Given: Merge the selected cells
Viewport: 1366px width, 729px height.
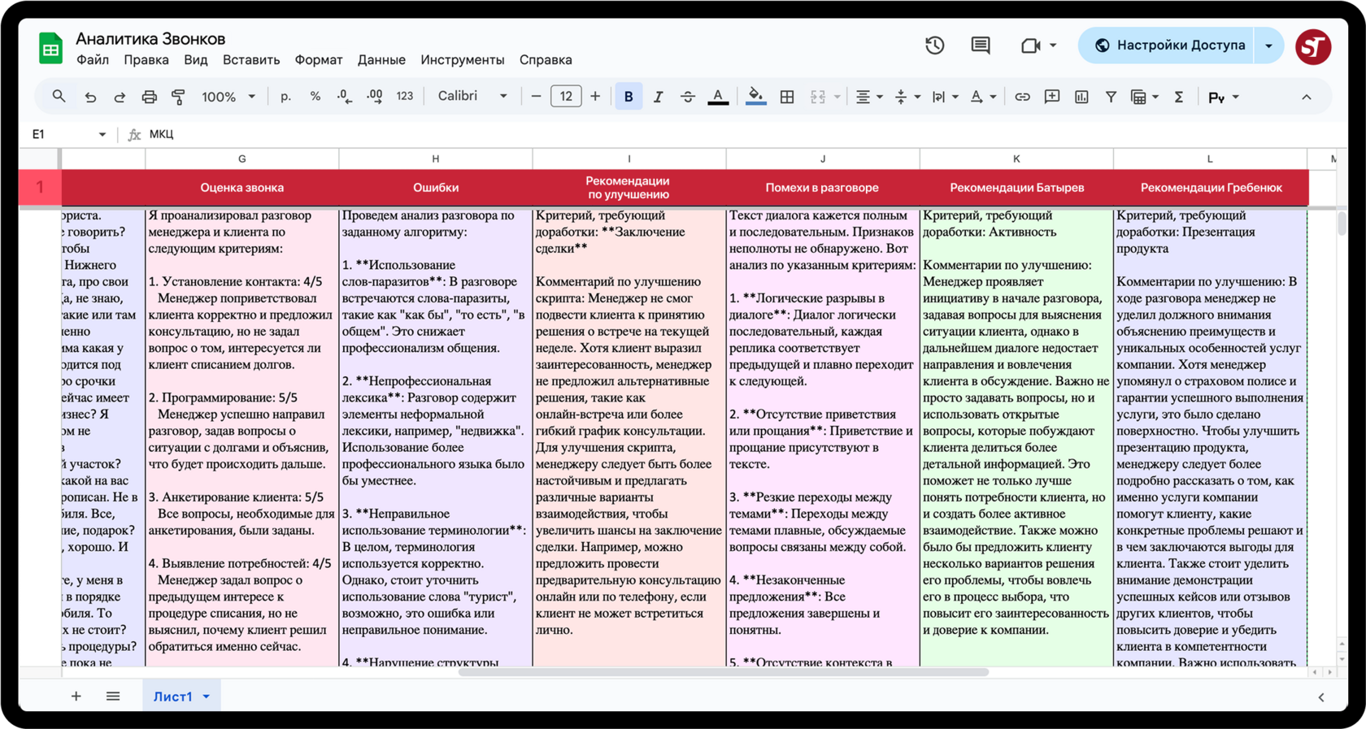Looking at the screenshot, I should [818, 97].
